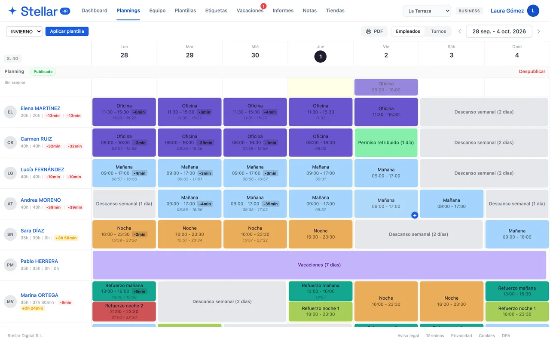Click the BUSINESS plan badge
550x344 pixels.
tap(469, 11)
